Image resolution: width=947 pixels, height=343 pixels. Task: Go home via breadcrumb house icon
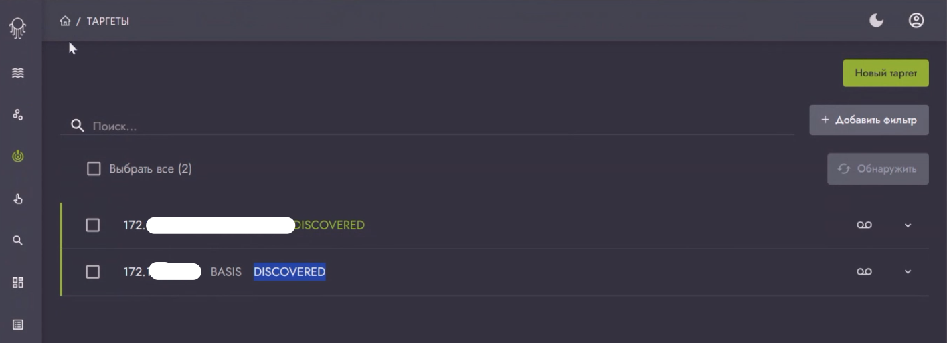pyautogui.click(x=65, y=21)
